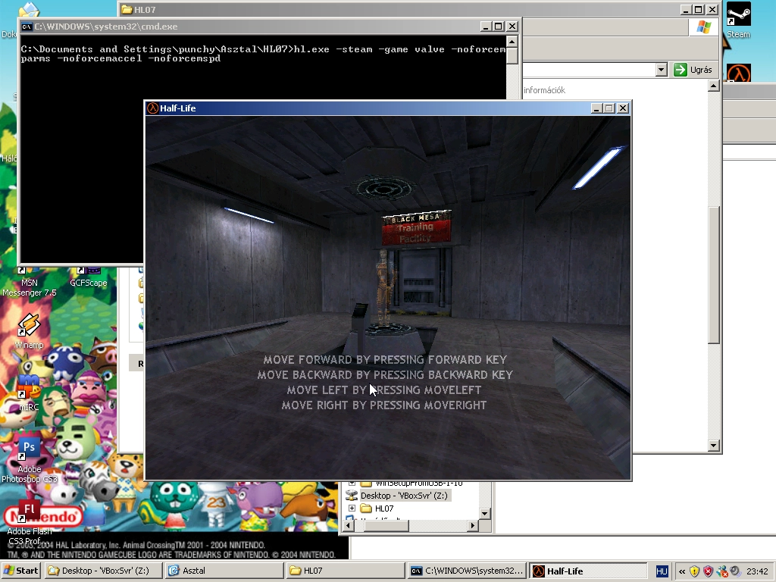Image resolution: width=776 pixels, height=582 pixels.
Task: Open the mIRC desktop shortcut
Action: 29,393
